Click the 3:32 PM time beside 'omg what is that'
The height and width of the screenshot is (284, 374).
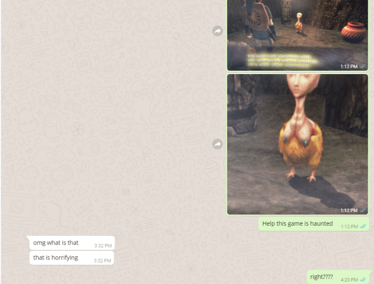tap(103, 246)
